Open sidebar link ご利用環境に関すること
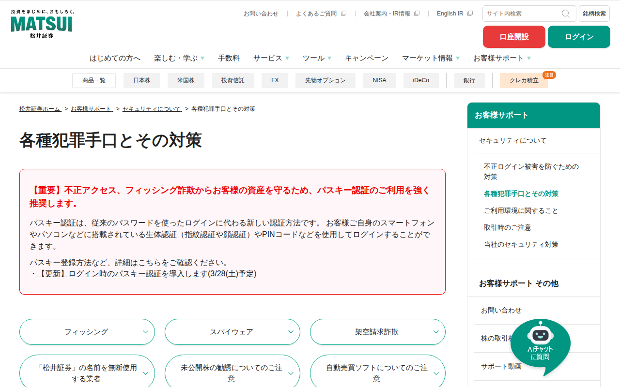 [521, 211]
